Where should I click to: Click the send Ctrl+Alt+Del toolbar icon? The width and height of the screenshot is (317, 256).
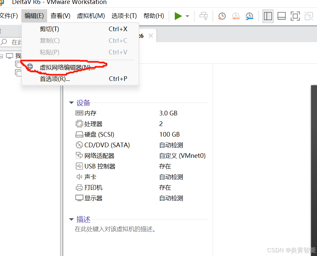coord(203,16)
